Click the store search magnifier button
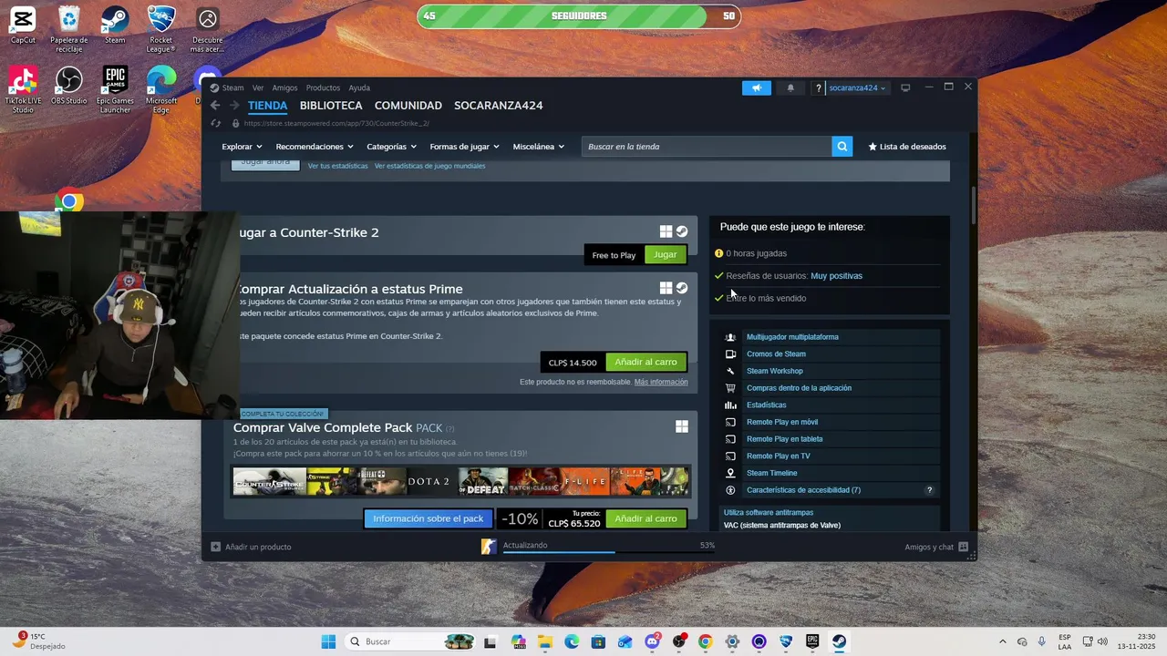Screen dimensions: 1167x656 click(x=842, y=146)
